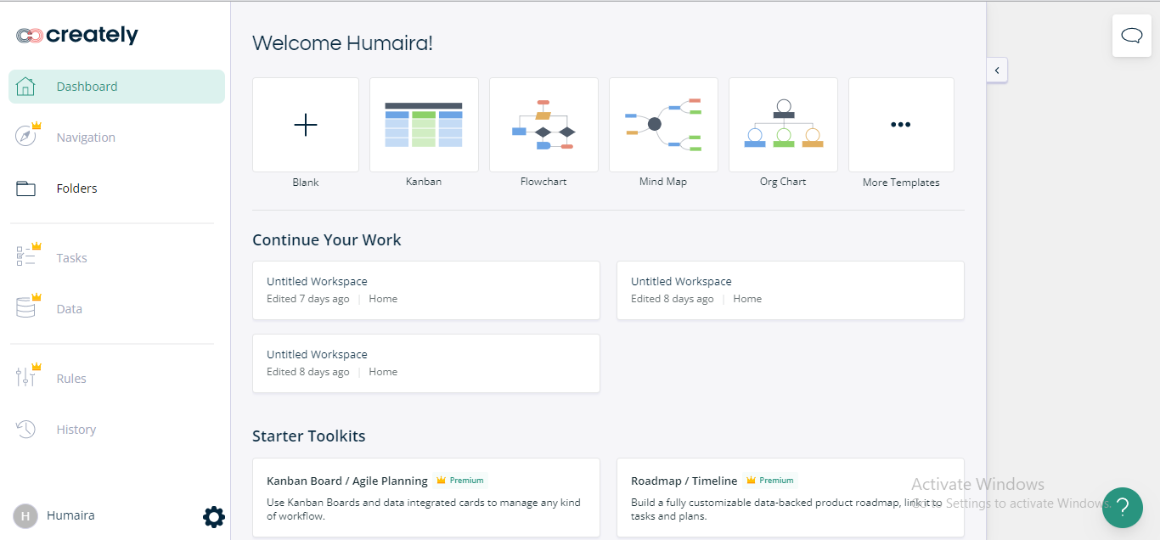
Task: Click the Data database icon
Action: (x=26, y=308)
